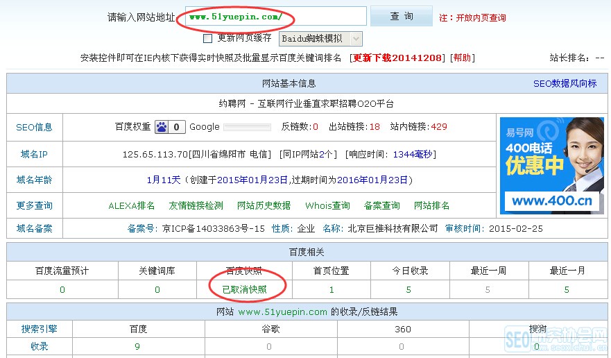The height and width of the screenshot is (358, 611).
Task: Click the domain age 1月11天
Action: click(164, 180)
